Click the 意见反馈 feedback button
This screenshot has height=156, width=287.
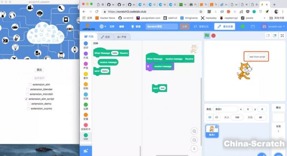coord(225,27)
